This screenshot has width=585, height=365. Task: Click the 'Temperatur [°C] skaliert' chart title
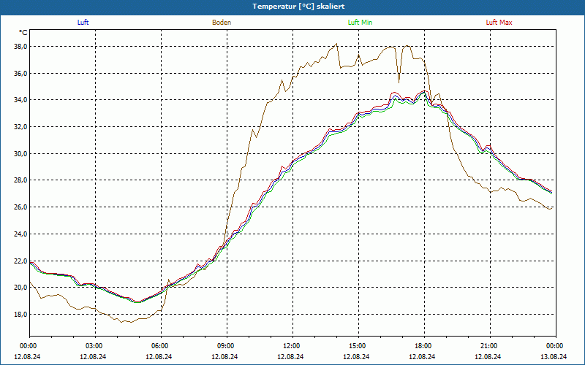(298, 7)
